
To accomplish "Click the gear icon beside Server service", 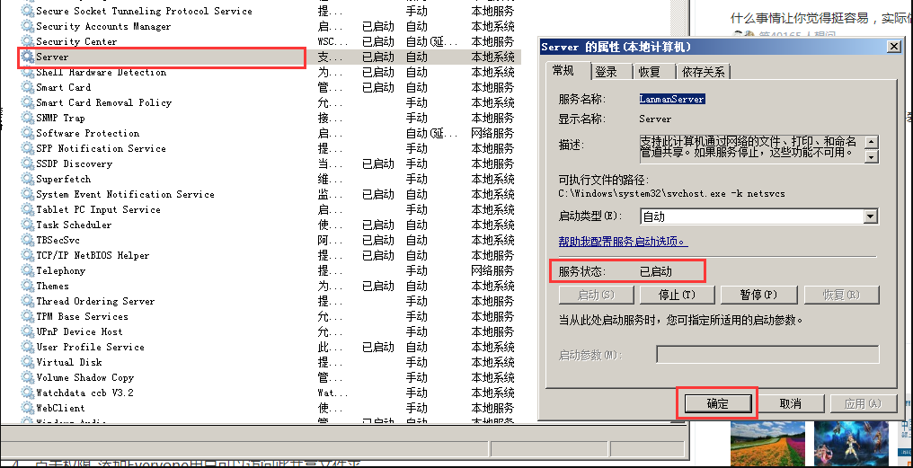I will pyautogui.click(x=27, y=57).
